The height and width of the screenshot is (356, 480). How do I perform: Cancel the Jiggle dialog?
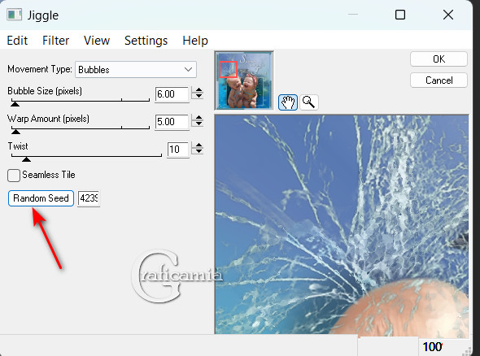coord(439,80)
